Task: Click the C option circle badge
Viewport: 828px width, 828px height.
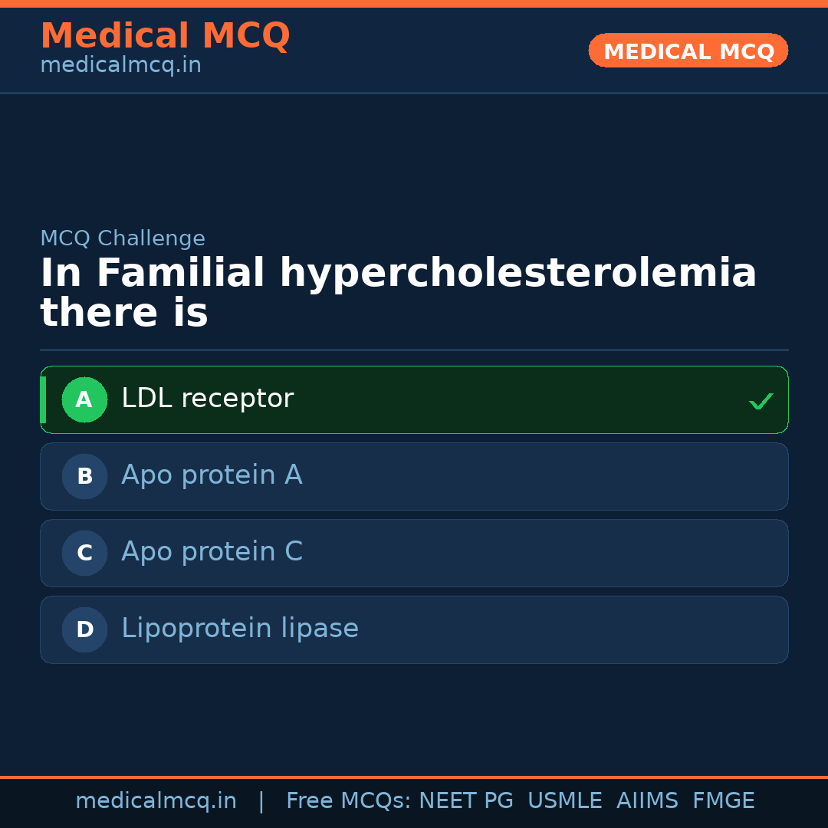Action: point(84,553)
